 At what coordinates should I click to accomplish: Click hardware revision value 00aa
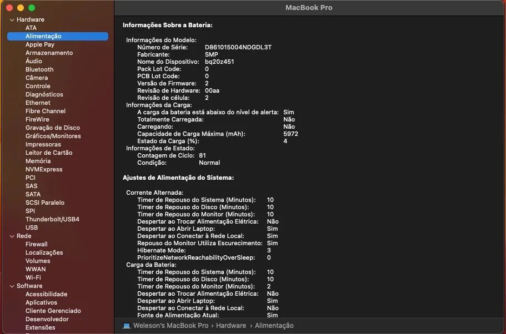click(x=212, y=90)
